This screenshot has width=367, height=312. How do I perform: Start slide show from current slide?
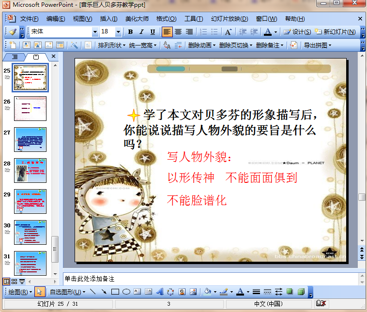pos(22,282)
